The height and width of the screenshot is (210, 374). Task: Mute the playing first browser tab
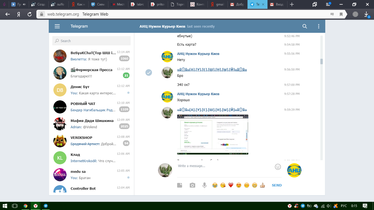24,4
